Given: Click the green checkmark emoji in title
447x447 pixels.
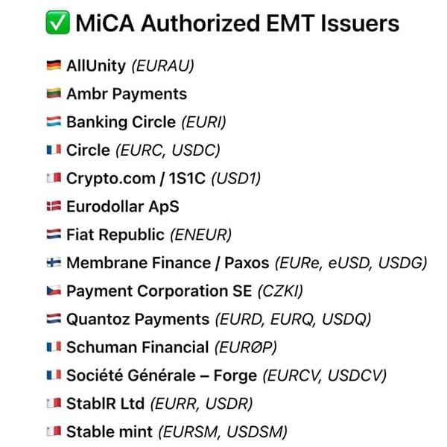Looking at the screenshot, I should (x=57, y=22).
